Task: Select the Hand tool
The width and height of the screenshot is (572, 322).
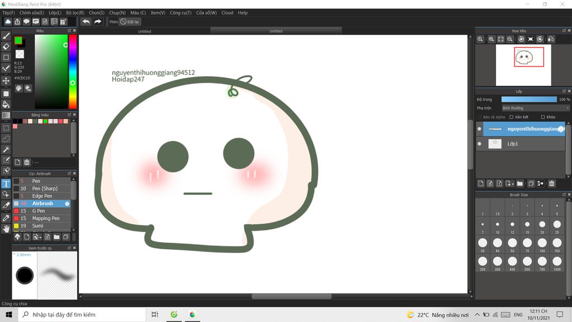Action: click(x=6, y=229)
